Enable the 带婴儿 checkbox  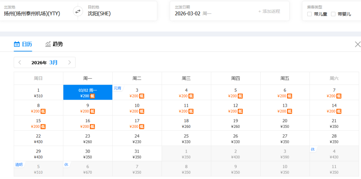333,14
